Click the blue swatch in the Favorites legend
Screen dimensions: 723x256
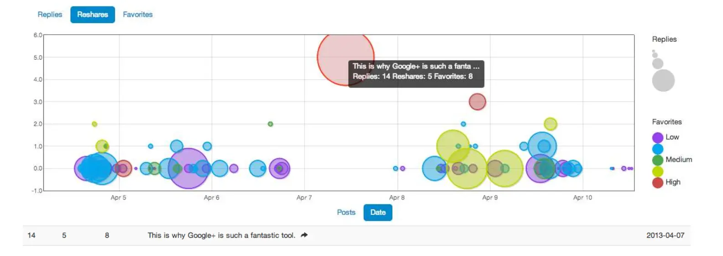[x=657, y=149]
